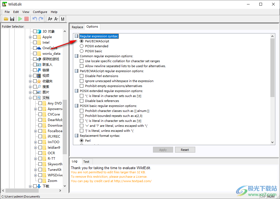
Task: Click the A+ increase font size icon
Action: [x=50, y=19]
